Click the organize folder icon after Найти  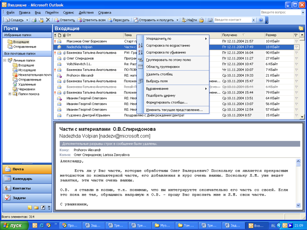click(201, 20)
